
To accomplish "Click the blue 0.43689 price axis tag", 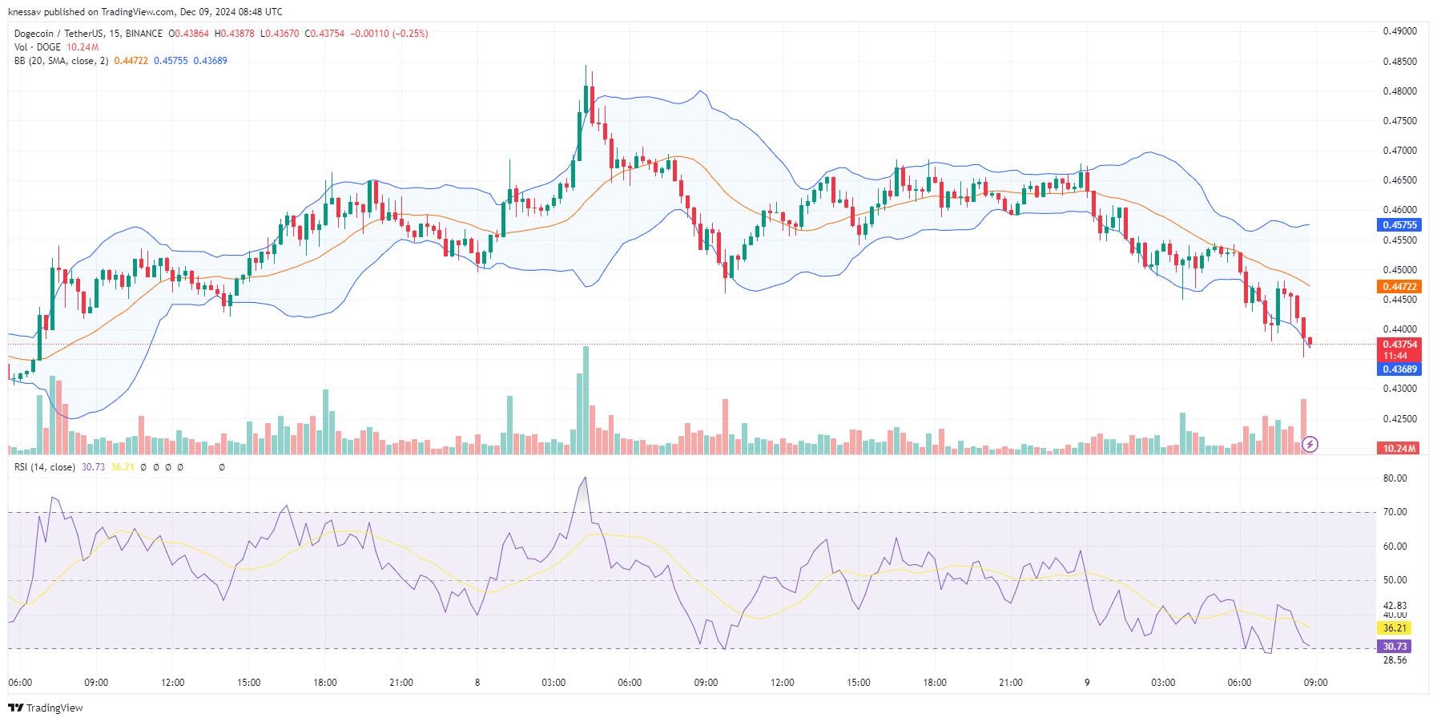I will point(1399,369).
